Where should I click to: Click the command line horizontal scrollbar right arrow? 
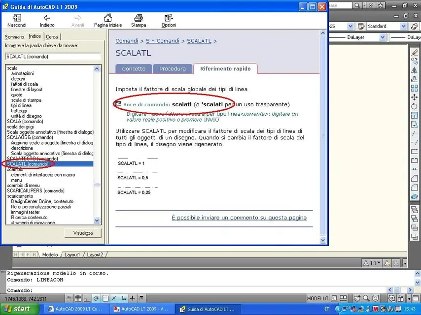point(410,290)
